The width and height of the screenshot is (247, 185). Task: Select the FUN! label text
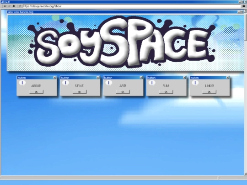point(166,86)
